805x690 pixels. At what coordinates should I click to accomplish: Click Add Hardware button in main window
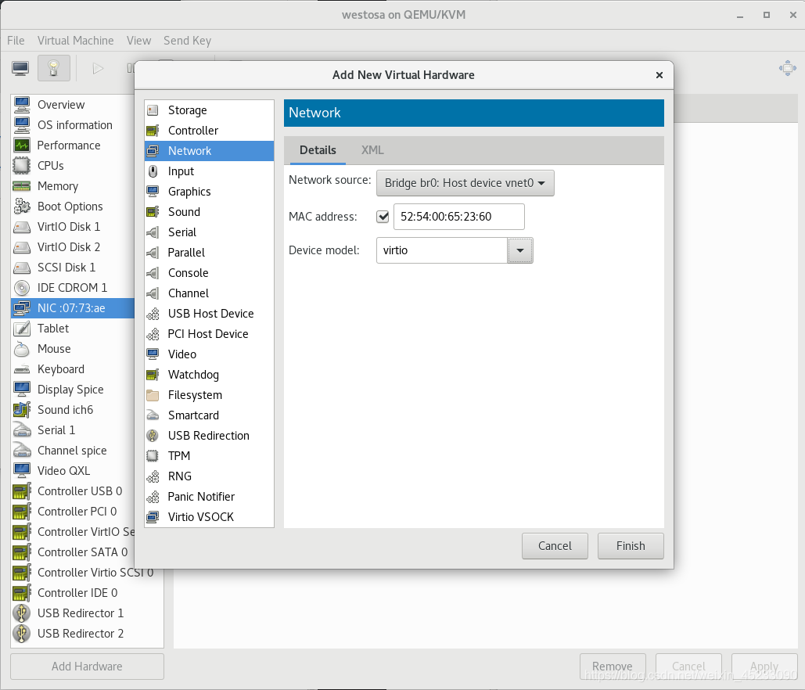[x=87, y=667]
